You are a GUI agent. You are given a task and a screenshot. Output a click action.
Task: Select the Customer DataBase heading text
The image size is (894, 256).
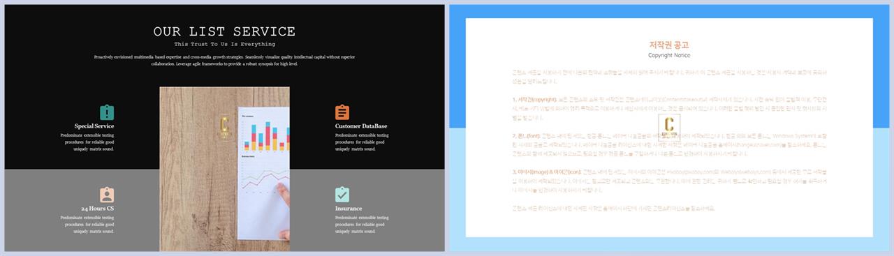361,126
